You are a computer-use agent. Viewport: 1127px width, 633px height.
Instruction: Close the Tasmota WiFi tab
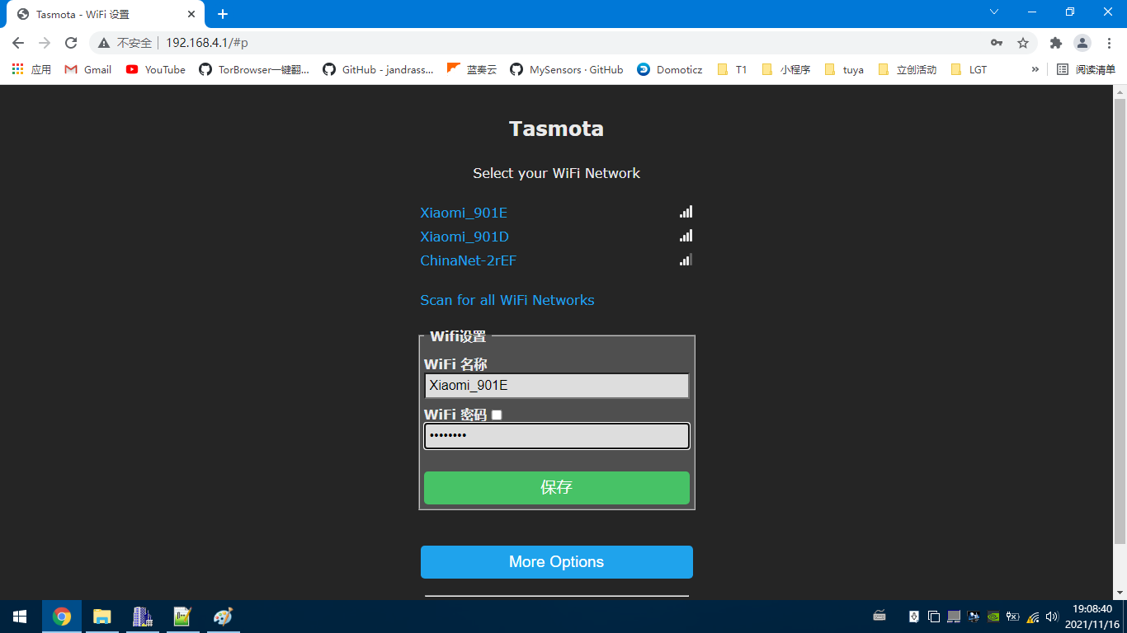click(x=191, y=14)
